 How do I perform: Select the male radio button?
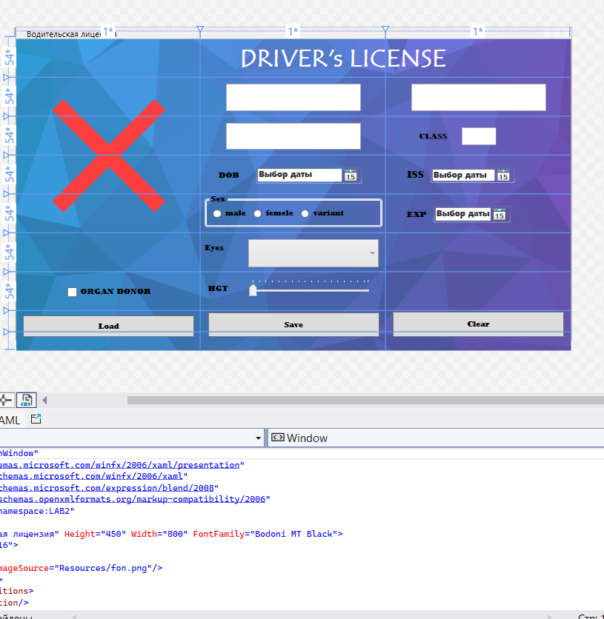[x=217, y=213]
